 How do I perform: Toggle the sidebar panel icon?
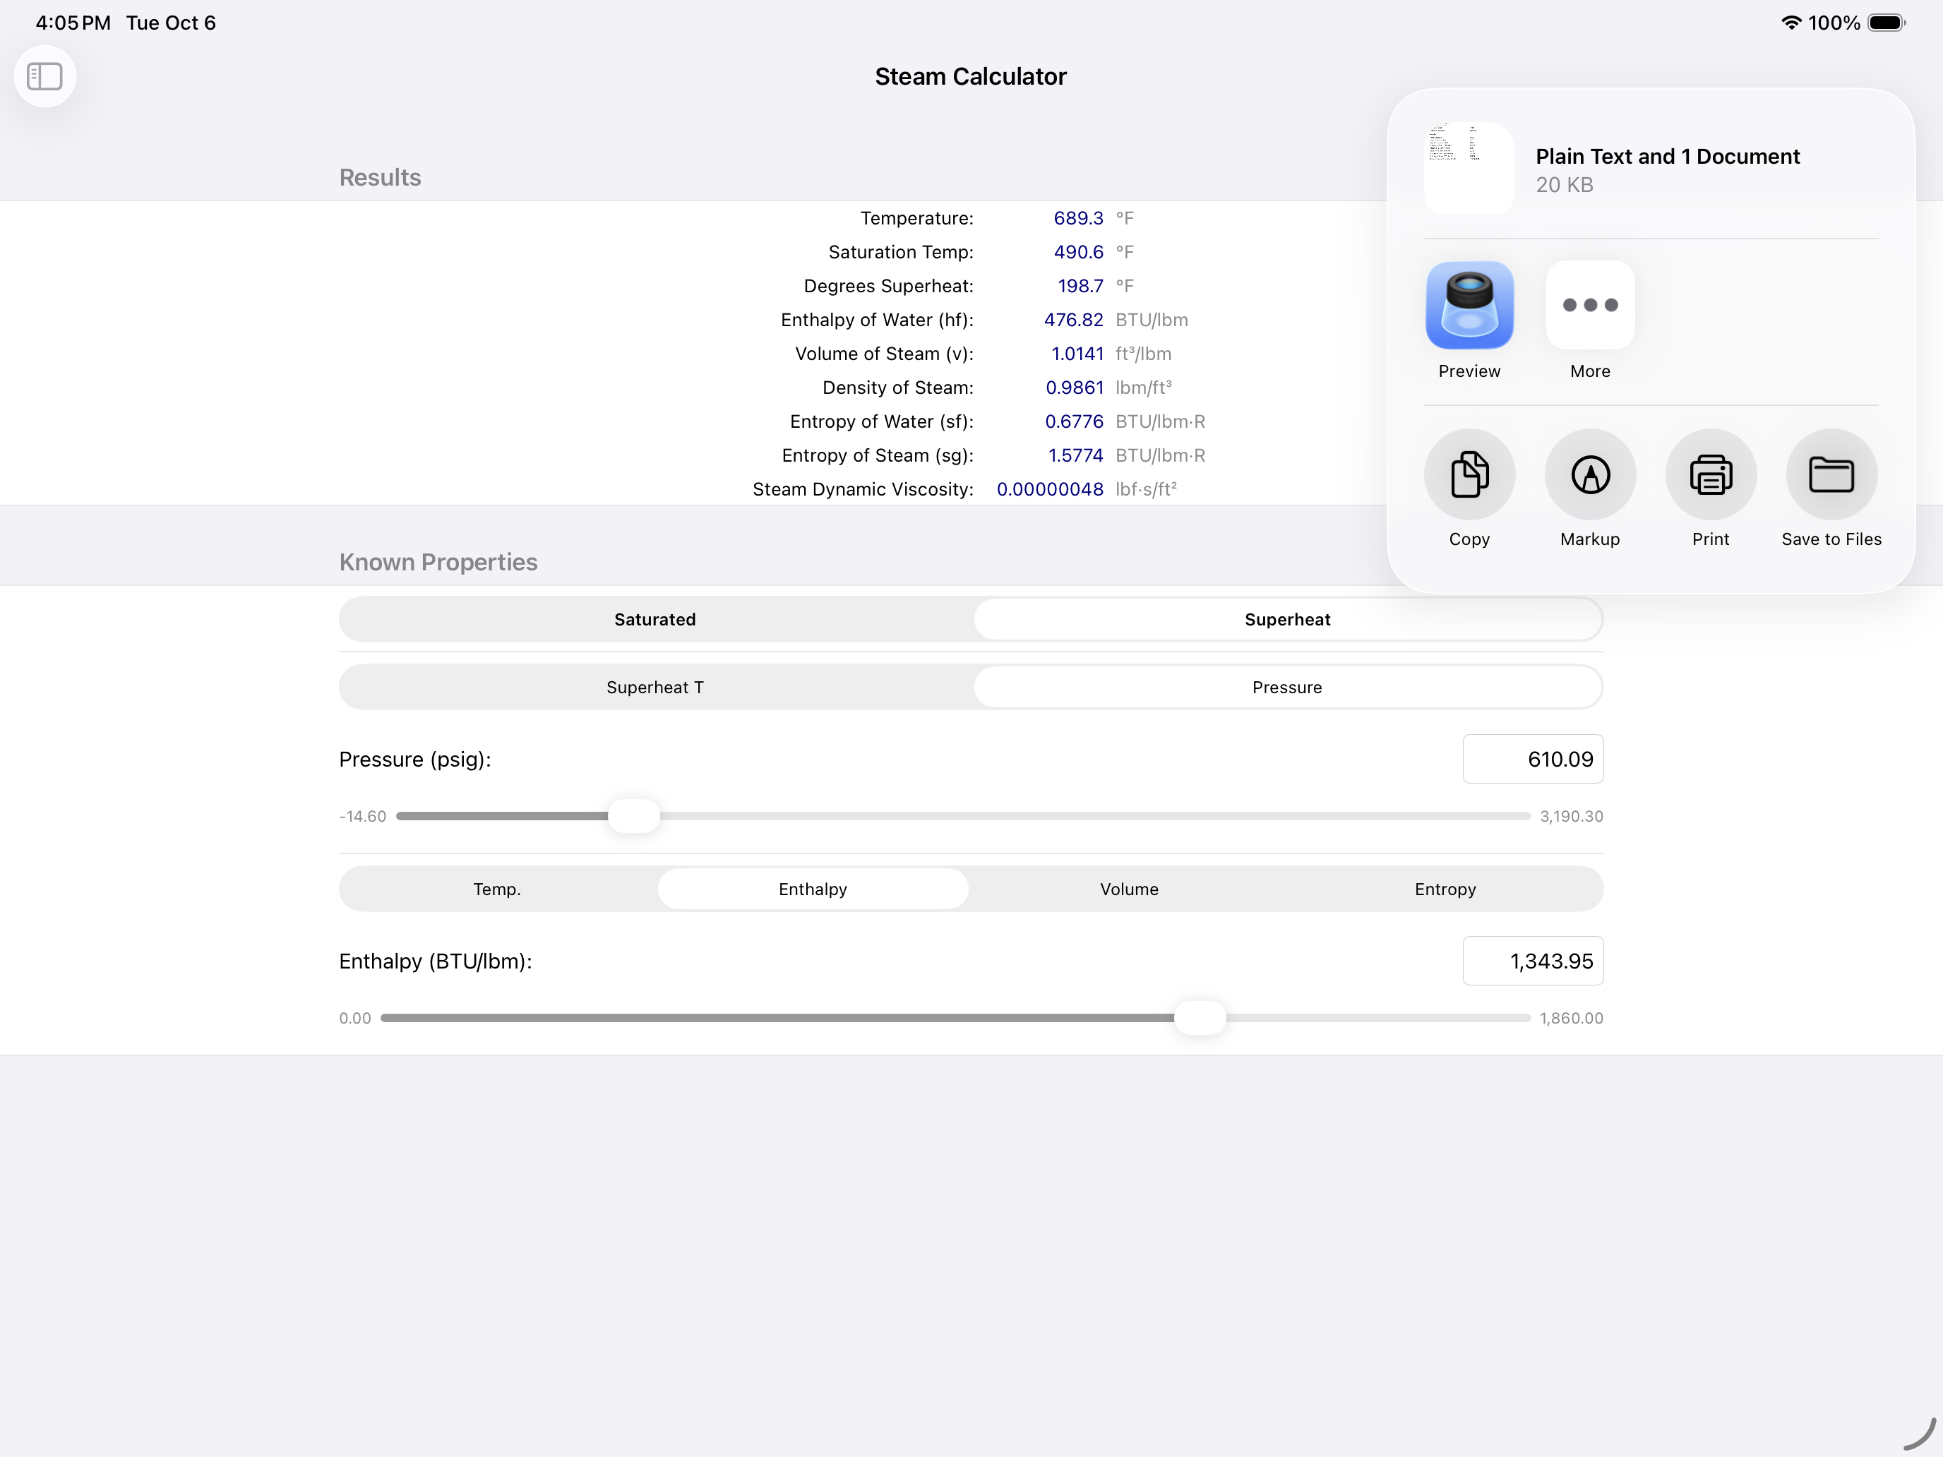(x=44, y=76)
